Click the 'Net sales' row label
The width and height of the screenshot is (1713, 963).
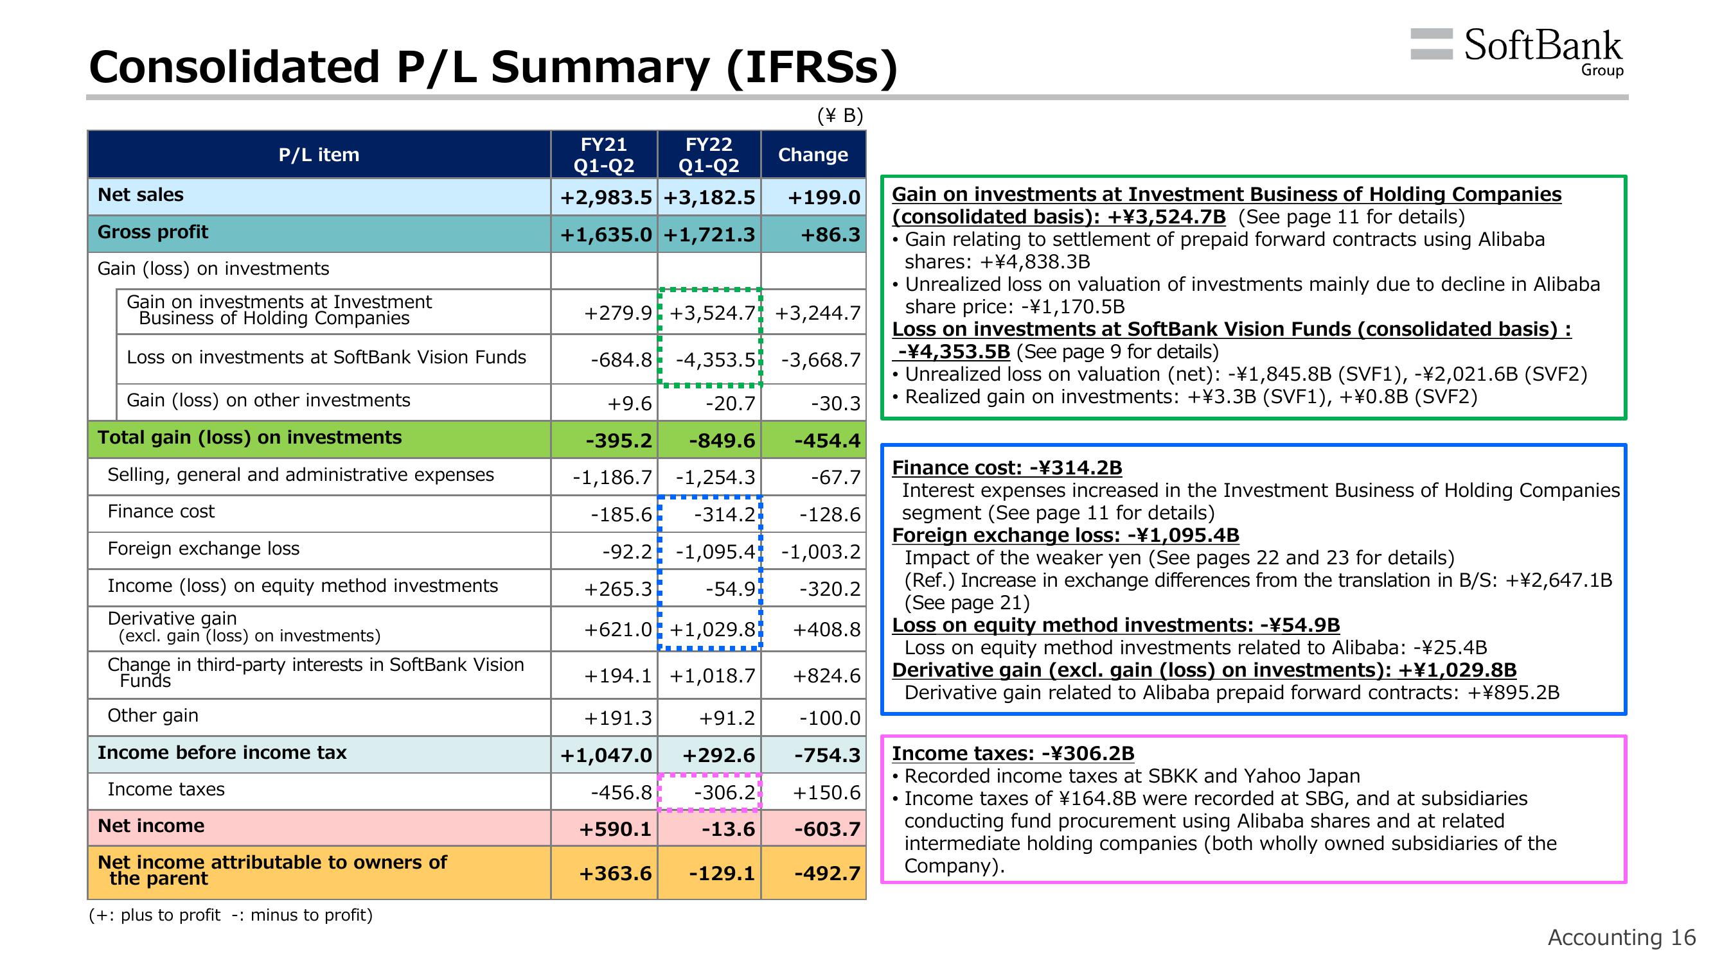point(140,195)
